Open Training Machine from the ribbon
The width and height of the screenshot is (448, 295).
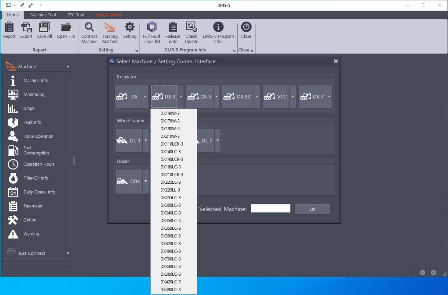pos(110,27)
